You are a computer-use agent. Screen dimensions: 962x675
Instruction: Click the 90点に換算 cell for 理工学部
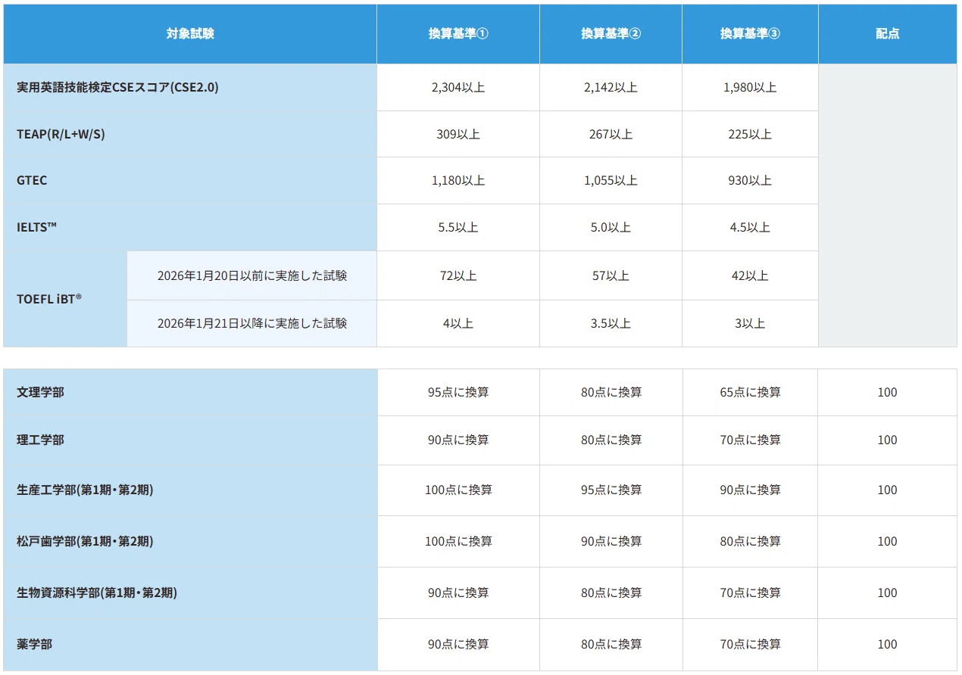[x=458, y=440]
